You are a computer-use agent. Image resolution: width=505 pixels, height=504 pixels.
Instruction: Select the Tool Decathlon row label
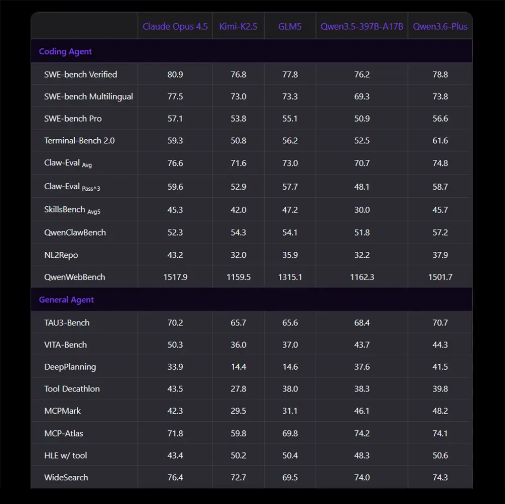[72, 389]
